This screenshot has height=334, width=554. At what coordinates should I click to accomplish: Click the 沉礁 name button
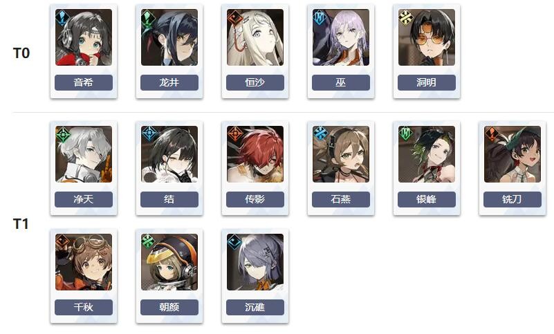[255, 307]
